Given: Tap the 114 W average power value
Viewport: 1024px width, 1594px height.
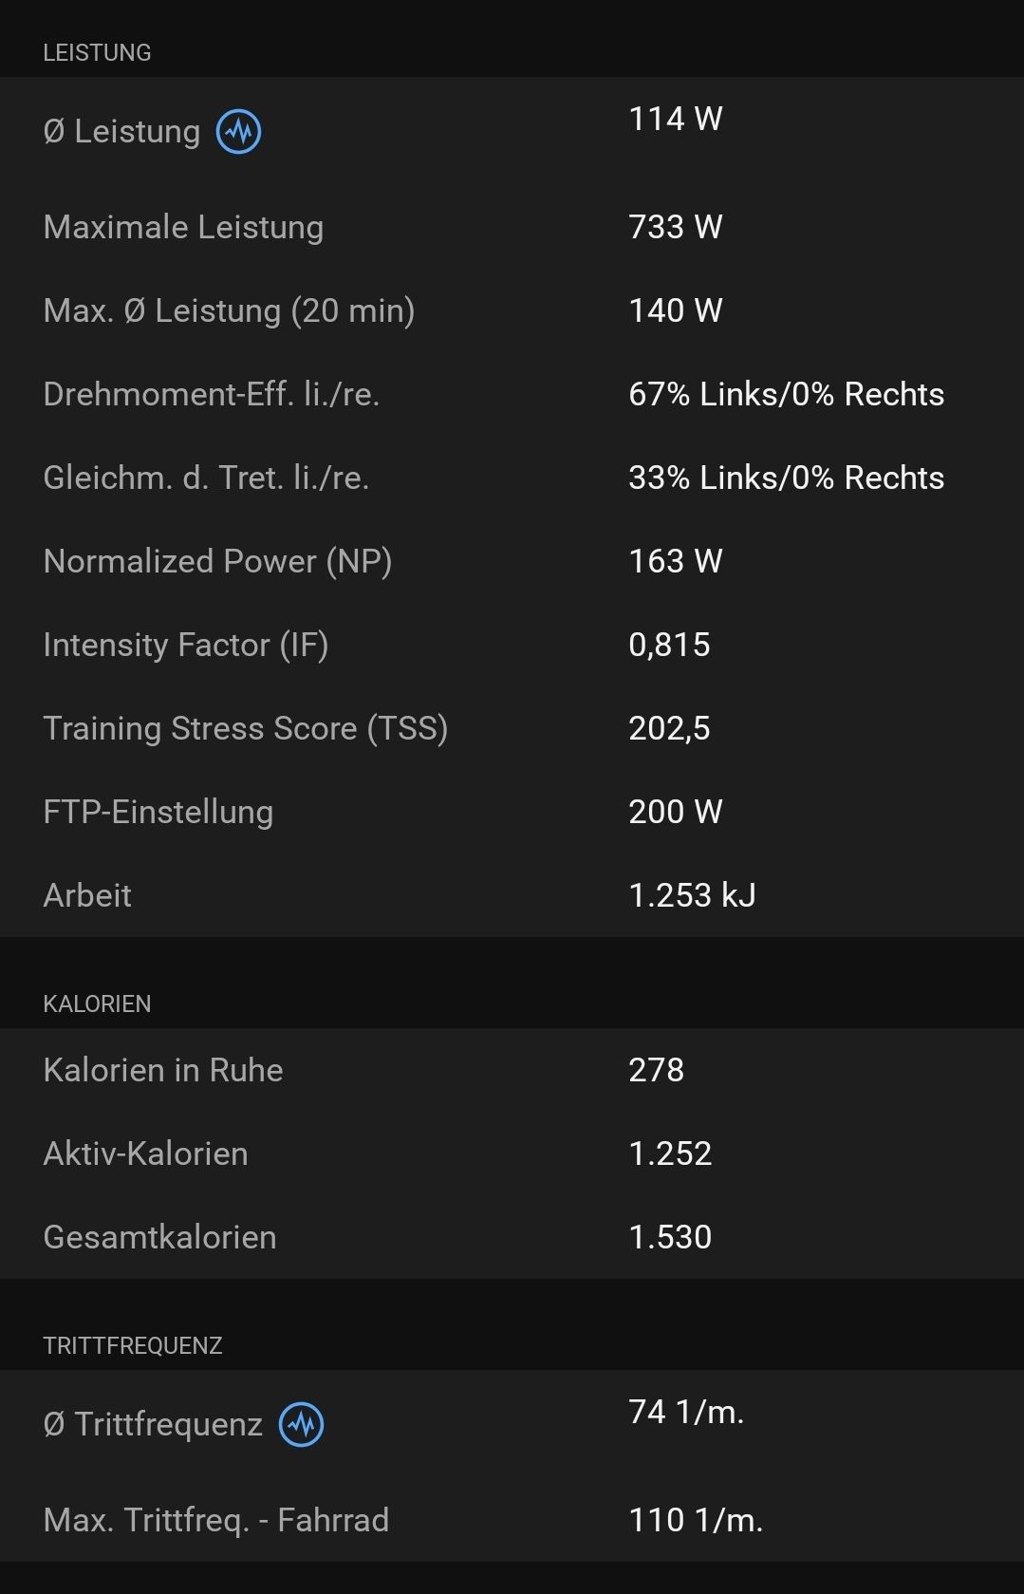Looking at the screenshot, I should [676, 119].
